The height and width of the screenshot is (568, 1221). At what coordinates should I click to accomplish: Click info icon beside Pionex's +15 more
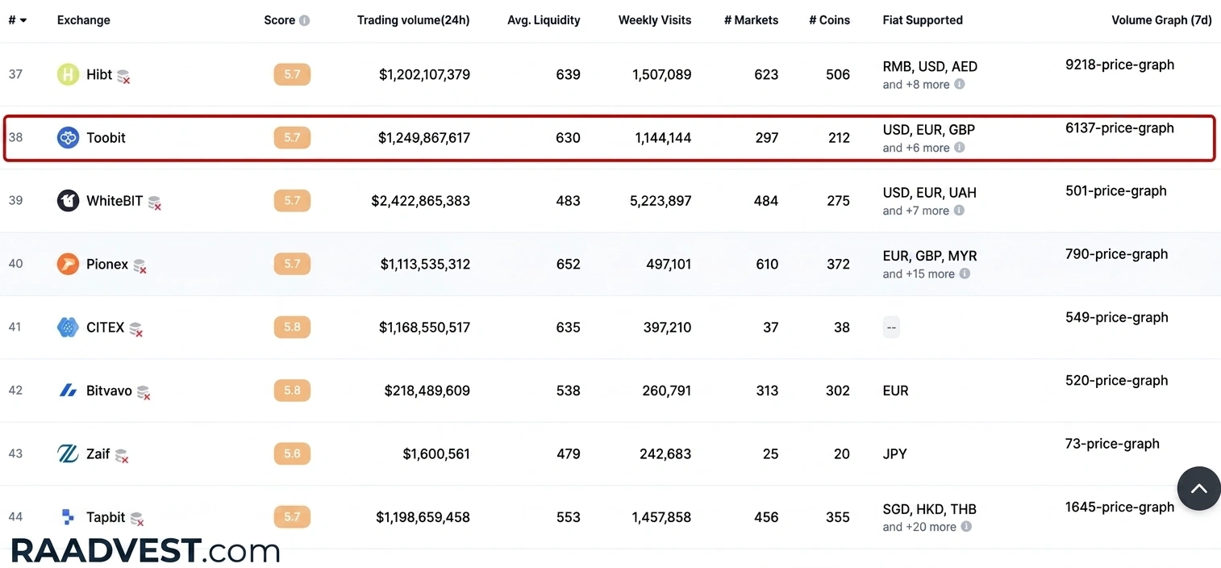coord(965,274)
